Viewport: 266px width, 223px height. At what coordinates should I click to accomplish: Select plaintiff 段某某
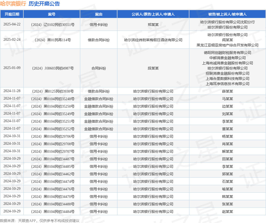click(153, 68)
